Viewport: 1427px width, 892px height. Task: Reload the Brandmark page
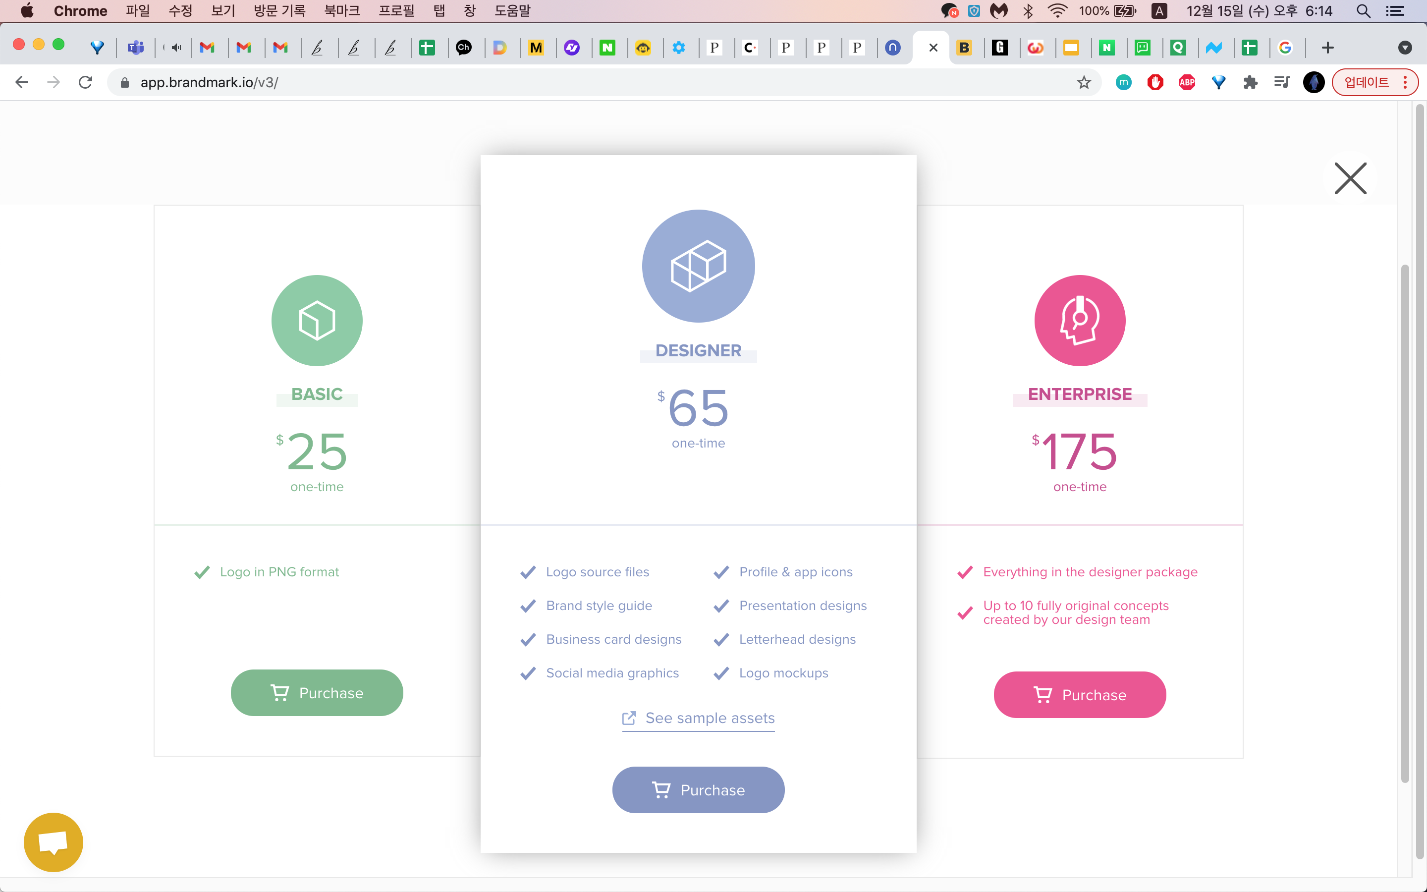pyautogui.click(x=86, y=83)
